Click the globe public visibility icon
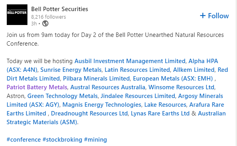 pos(45,23)
